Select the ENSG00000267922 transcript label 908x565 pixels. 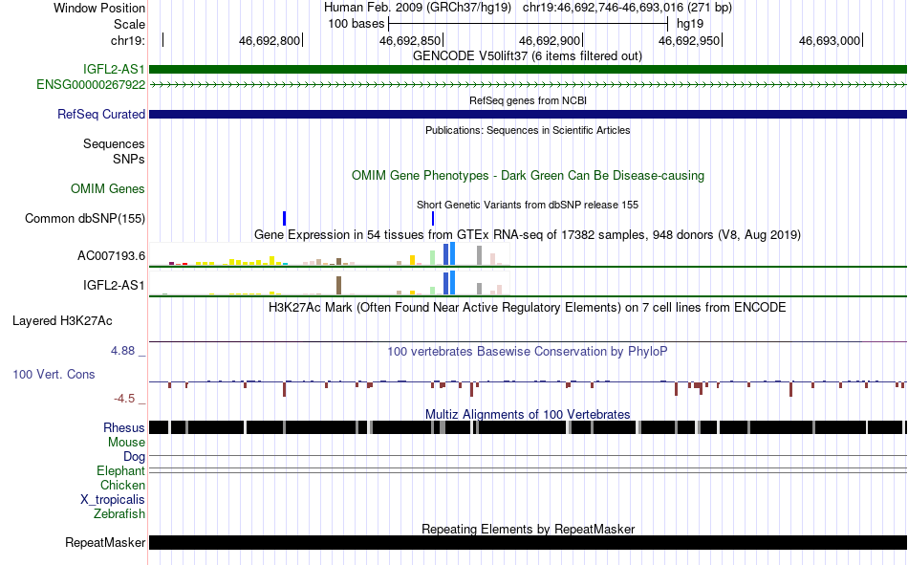coord(91,84)
